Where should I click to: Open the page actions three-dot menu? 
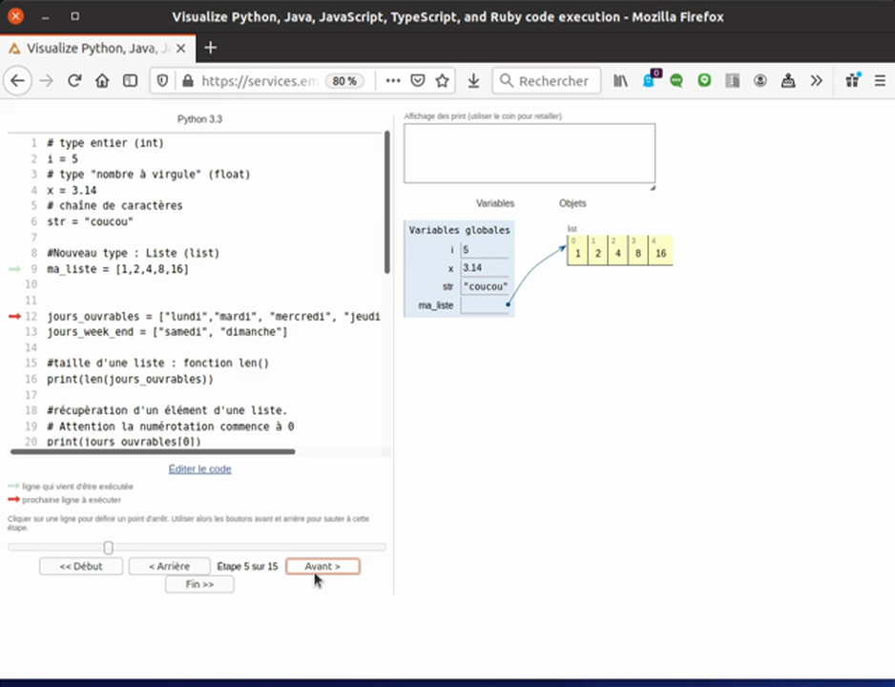point(392,81)
